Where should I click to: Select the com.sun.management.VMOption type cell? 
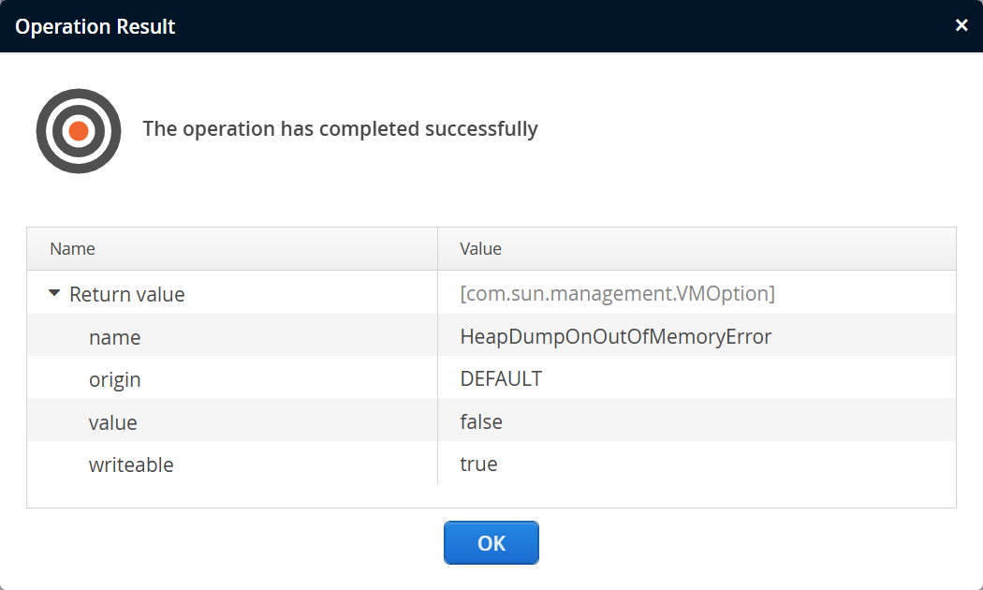(617, 294)
